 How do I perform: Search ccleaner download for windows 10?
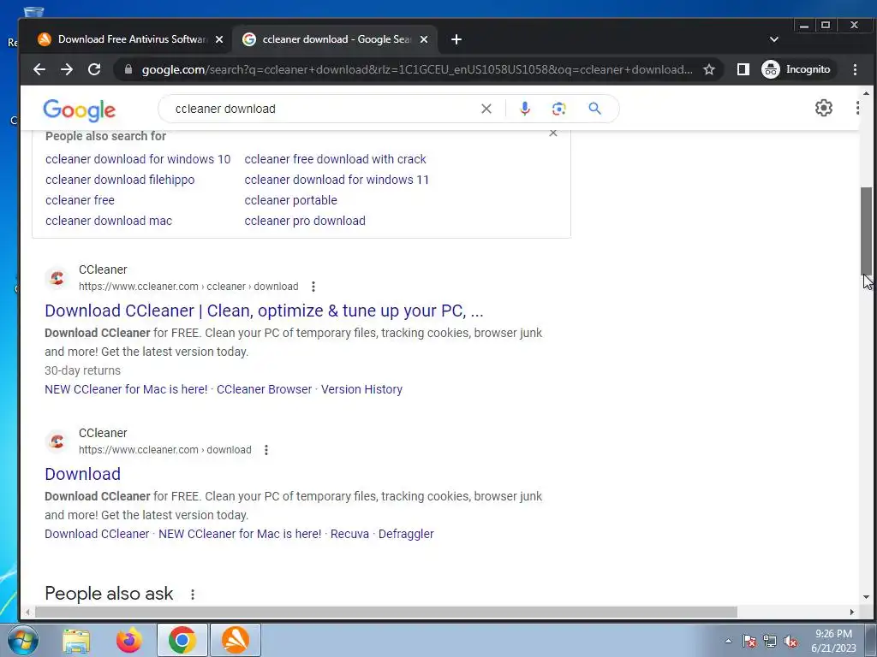pyautogui.click(x=138, y=159)
